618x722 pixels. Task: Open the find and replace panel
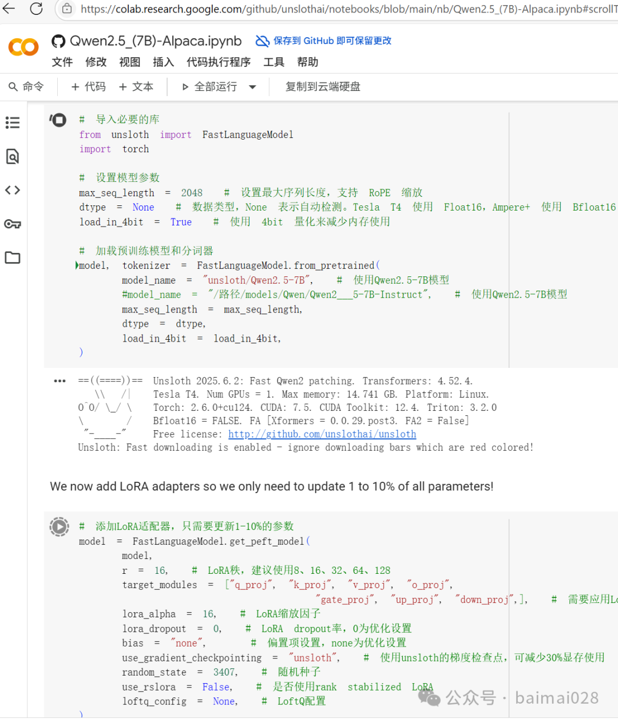[x=13, y=156]
